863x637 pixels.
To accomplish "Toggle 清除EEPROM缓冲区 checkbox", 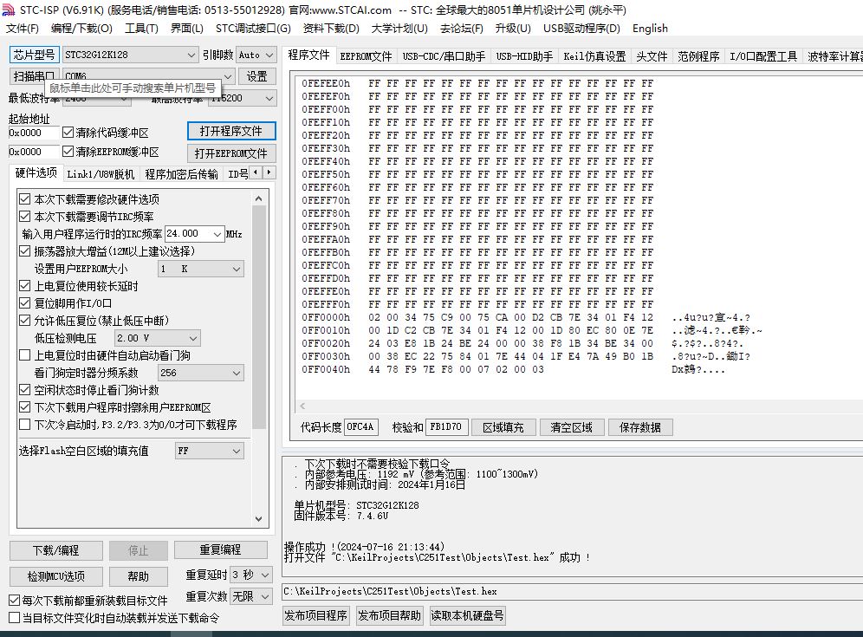I will 68,152.
